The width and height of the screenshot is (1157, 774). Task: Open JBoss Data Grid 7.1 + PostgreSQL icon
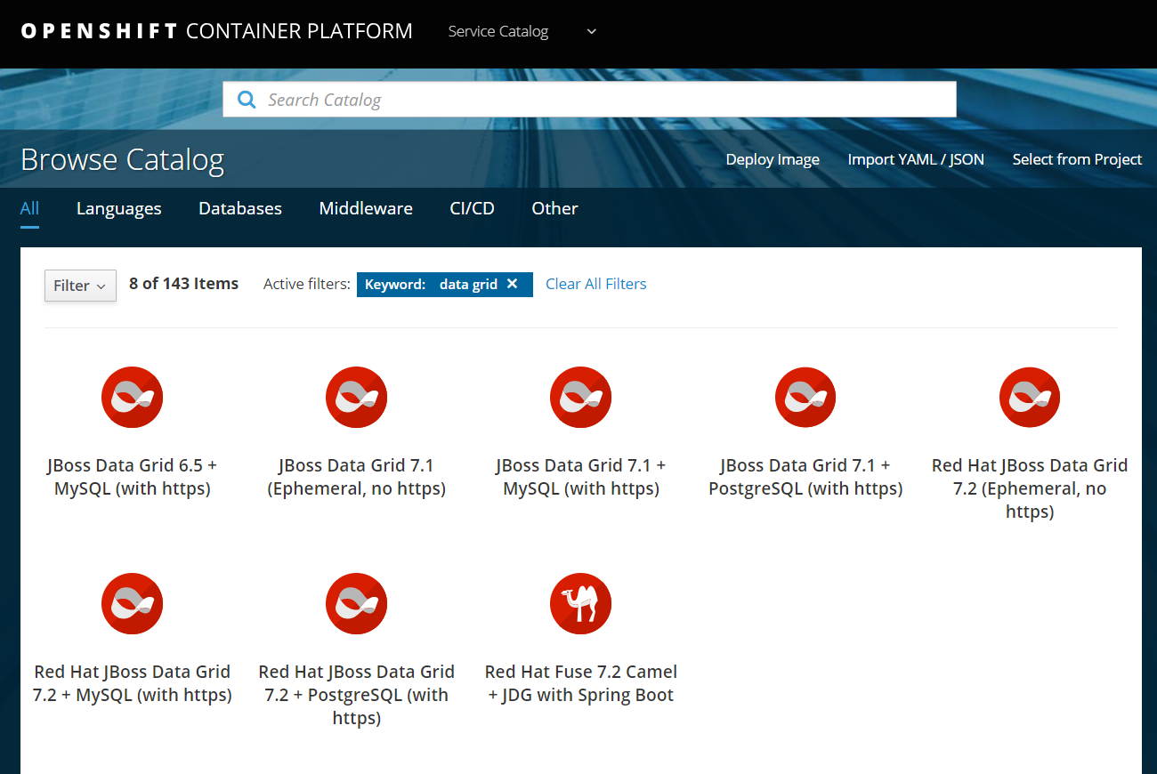[x=805, y=398]
